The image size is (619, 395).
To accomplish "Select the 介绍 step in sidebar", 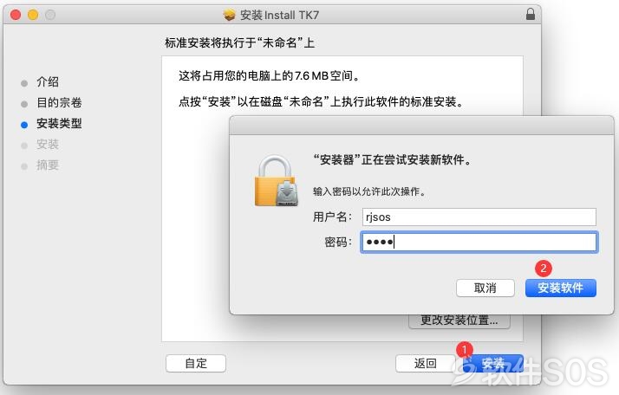I will (x=48, y=82).
